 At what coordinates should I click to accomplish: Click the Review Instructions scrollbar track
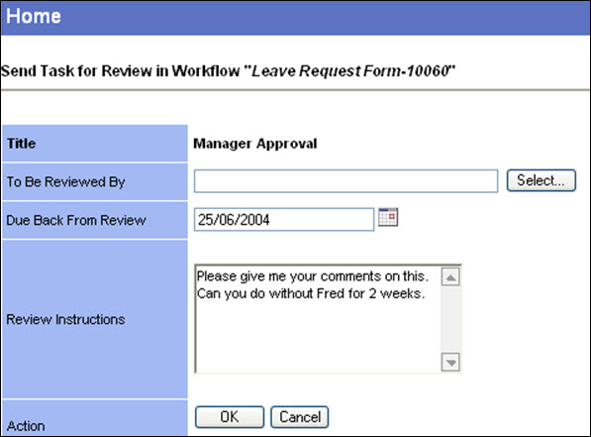pos(450,320)
